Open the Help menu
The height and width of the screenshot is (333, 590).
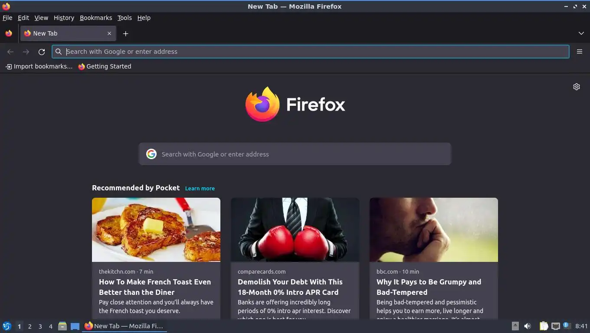[x=144, y=18]
